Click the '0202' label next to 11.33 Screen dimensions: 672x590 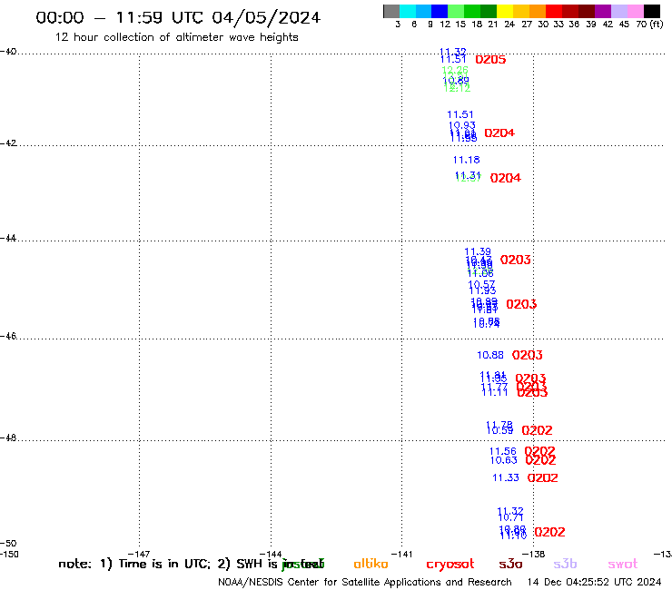click(x=542, y=477)
